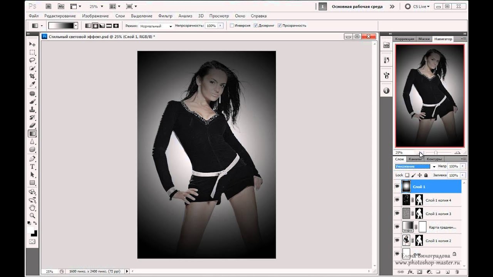Screen dimensions: 493x277
Task: Open the Фильтр menu
Action: 165,16
